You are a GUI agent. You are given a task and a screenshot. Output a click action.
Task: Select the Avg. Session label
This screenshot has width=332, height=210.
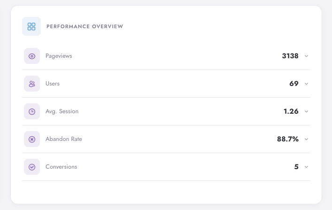click(x=62, y=111)
